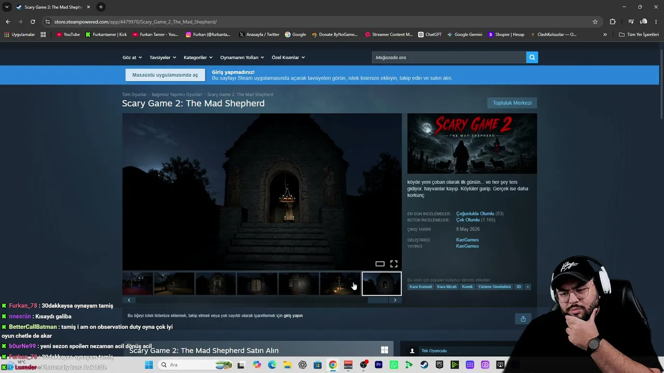
Task: Close the Scary Game 2 browser tab
Action: pyautogui.click(x=88, y=7)
